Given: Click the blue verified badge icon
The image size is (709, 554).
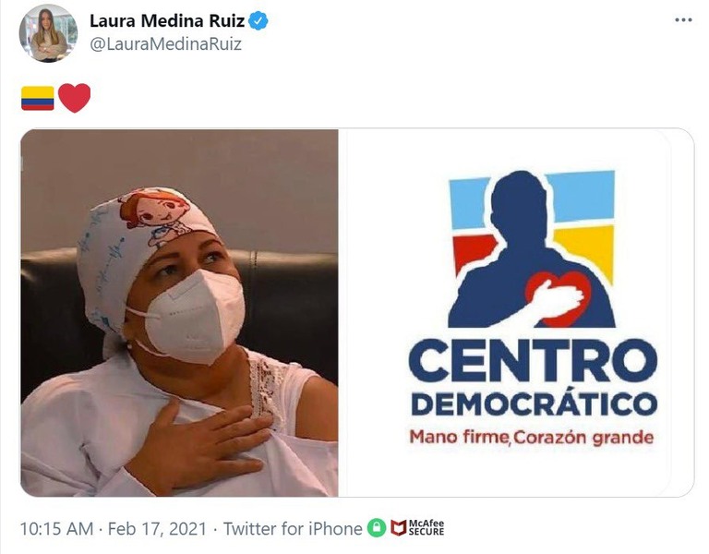Looking at the screenshot, I should tap(258, 21).
